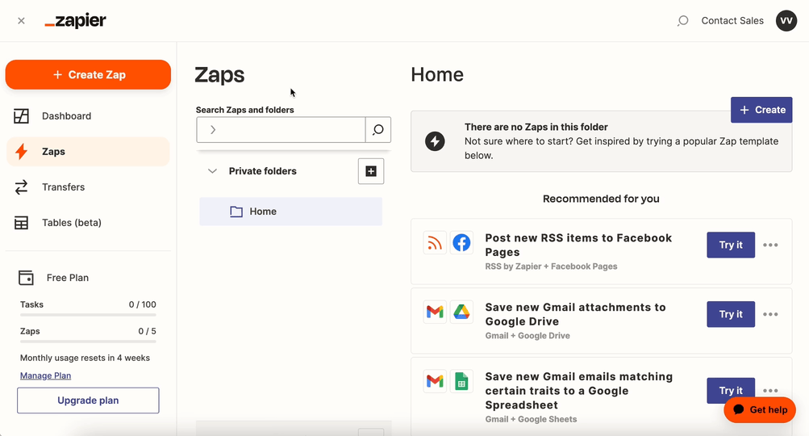The width and height of the screenshot is (809, 436).
Task: Click the Facebook Pages icon in template
Action: 461,243
